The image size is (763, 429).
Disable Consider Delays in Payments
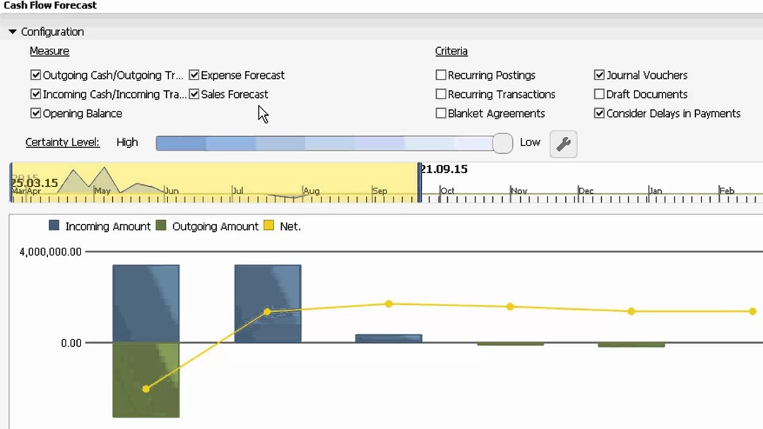coord(599,113)
